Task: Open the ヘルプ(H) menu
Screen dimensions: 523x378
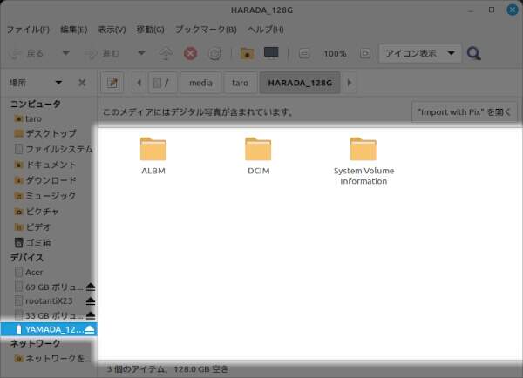Action: pyautogui.click(x=265, y=30)
